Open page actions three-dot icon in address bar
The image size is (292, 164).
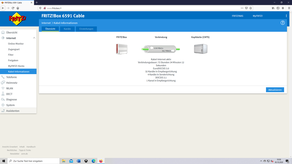tap(242, 8)
